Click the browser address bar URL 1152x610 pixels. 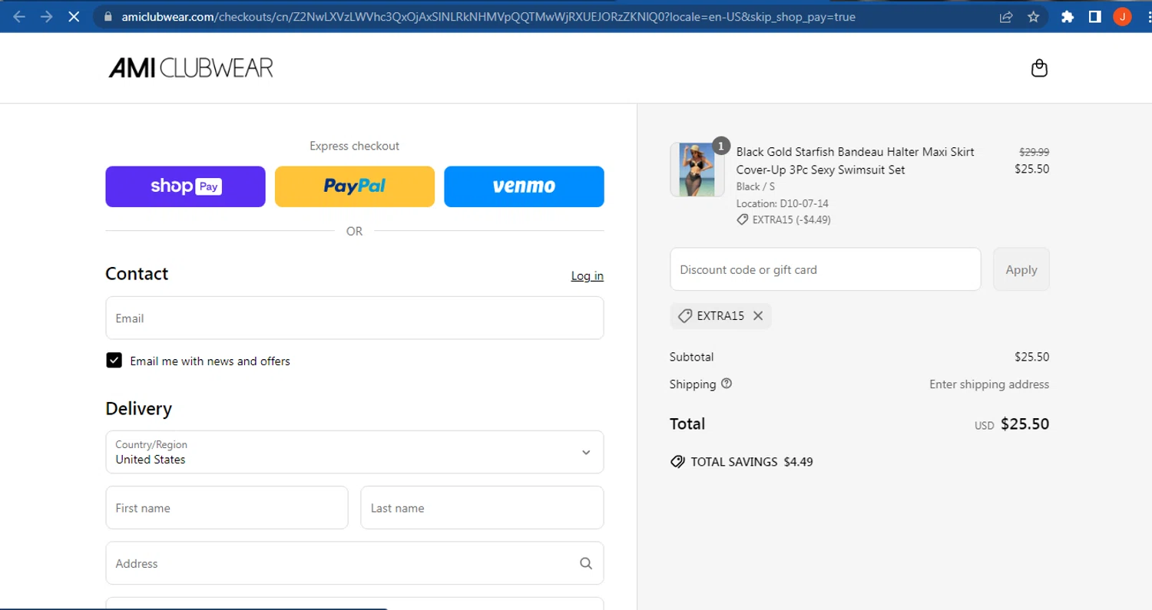(x=488, y=16)
